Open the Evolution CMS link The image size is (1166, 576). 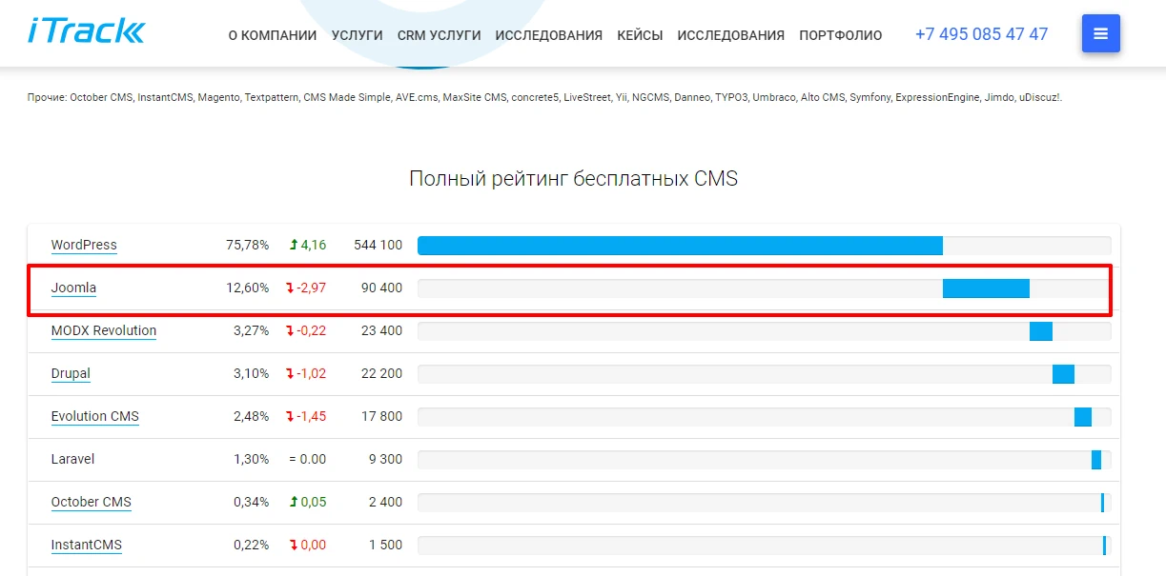tap(95, 416)
